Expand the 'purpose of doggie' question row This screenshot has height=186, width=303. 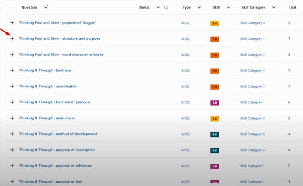[12, 22]
